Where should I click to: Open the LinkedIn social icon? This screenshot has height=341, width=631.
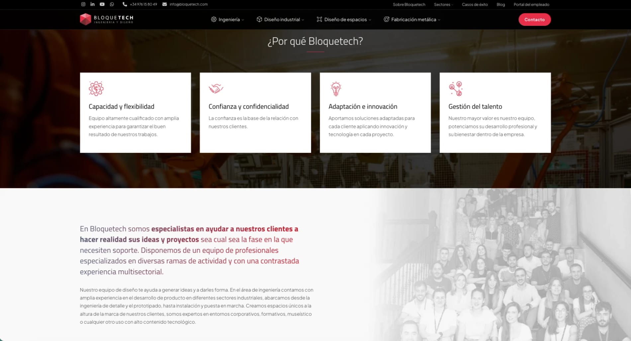pyautogui.click(x=93, y=4)
